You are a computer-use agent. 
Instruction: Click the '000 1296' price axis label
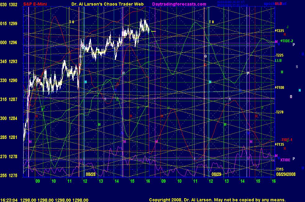pyautogui.click(x=9, y=43)
